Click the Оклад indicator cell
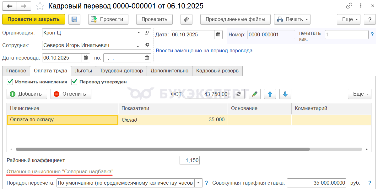 pyautogui.click(x=150, y=119)
